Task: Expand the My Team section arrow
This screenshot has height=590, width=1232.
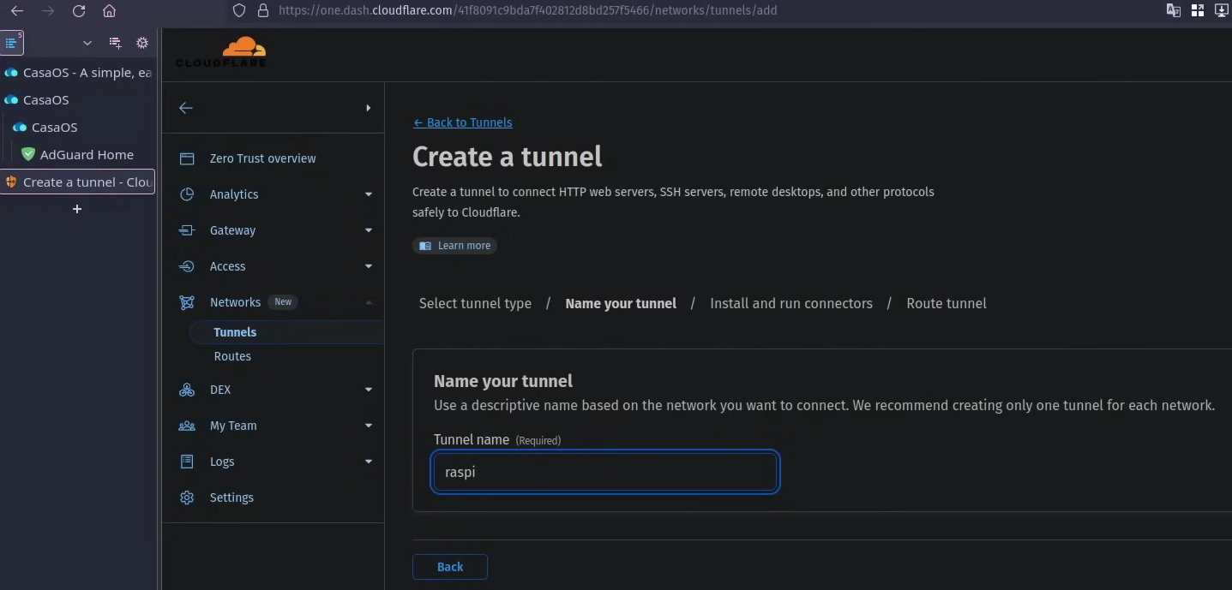Action: (x=369, y=426)
